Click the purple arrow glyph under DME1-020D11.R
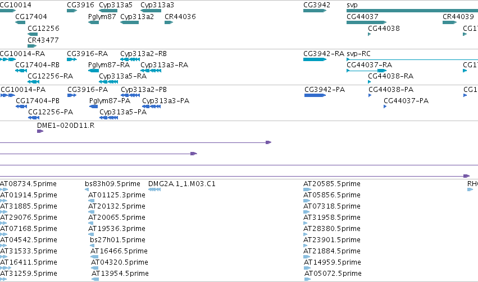This screenshot has width=478, height=282. click(40, 131)
